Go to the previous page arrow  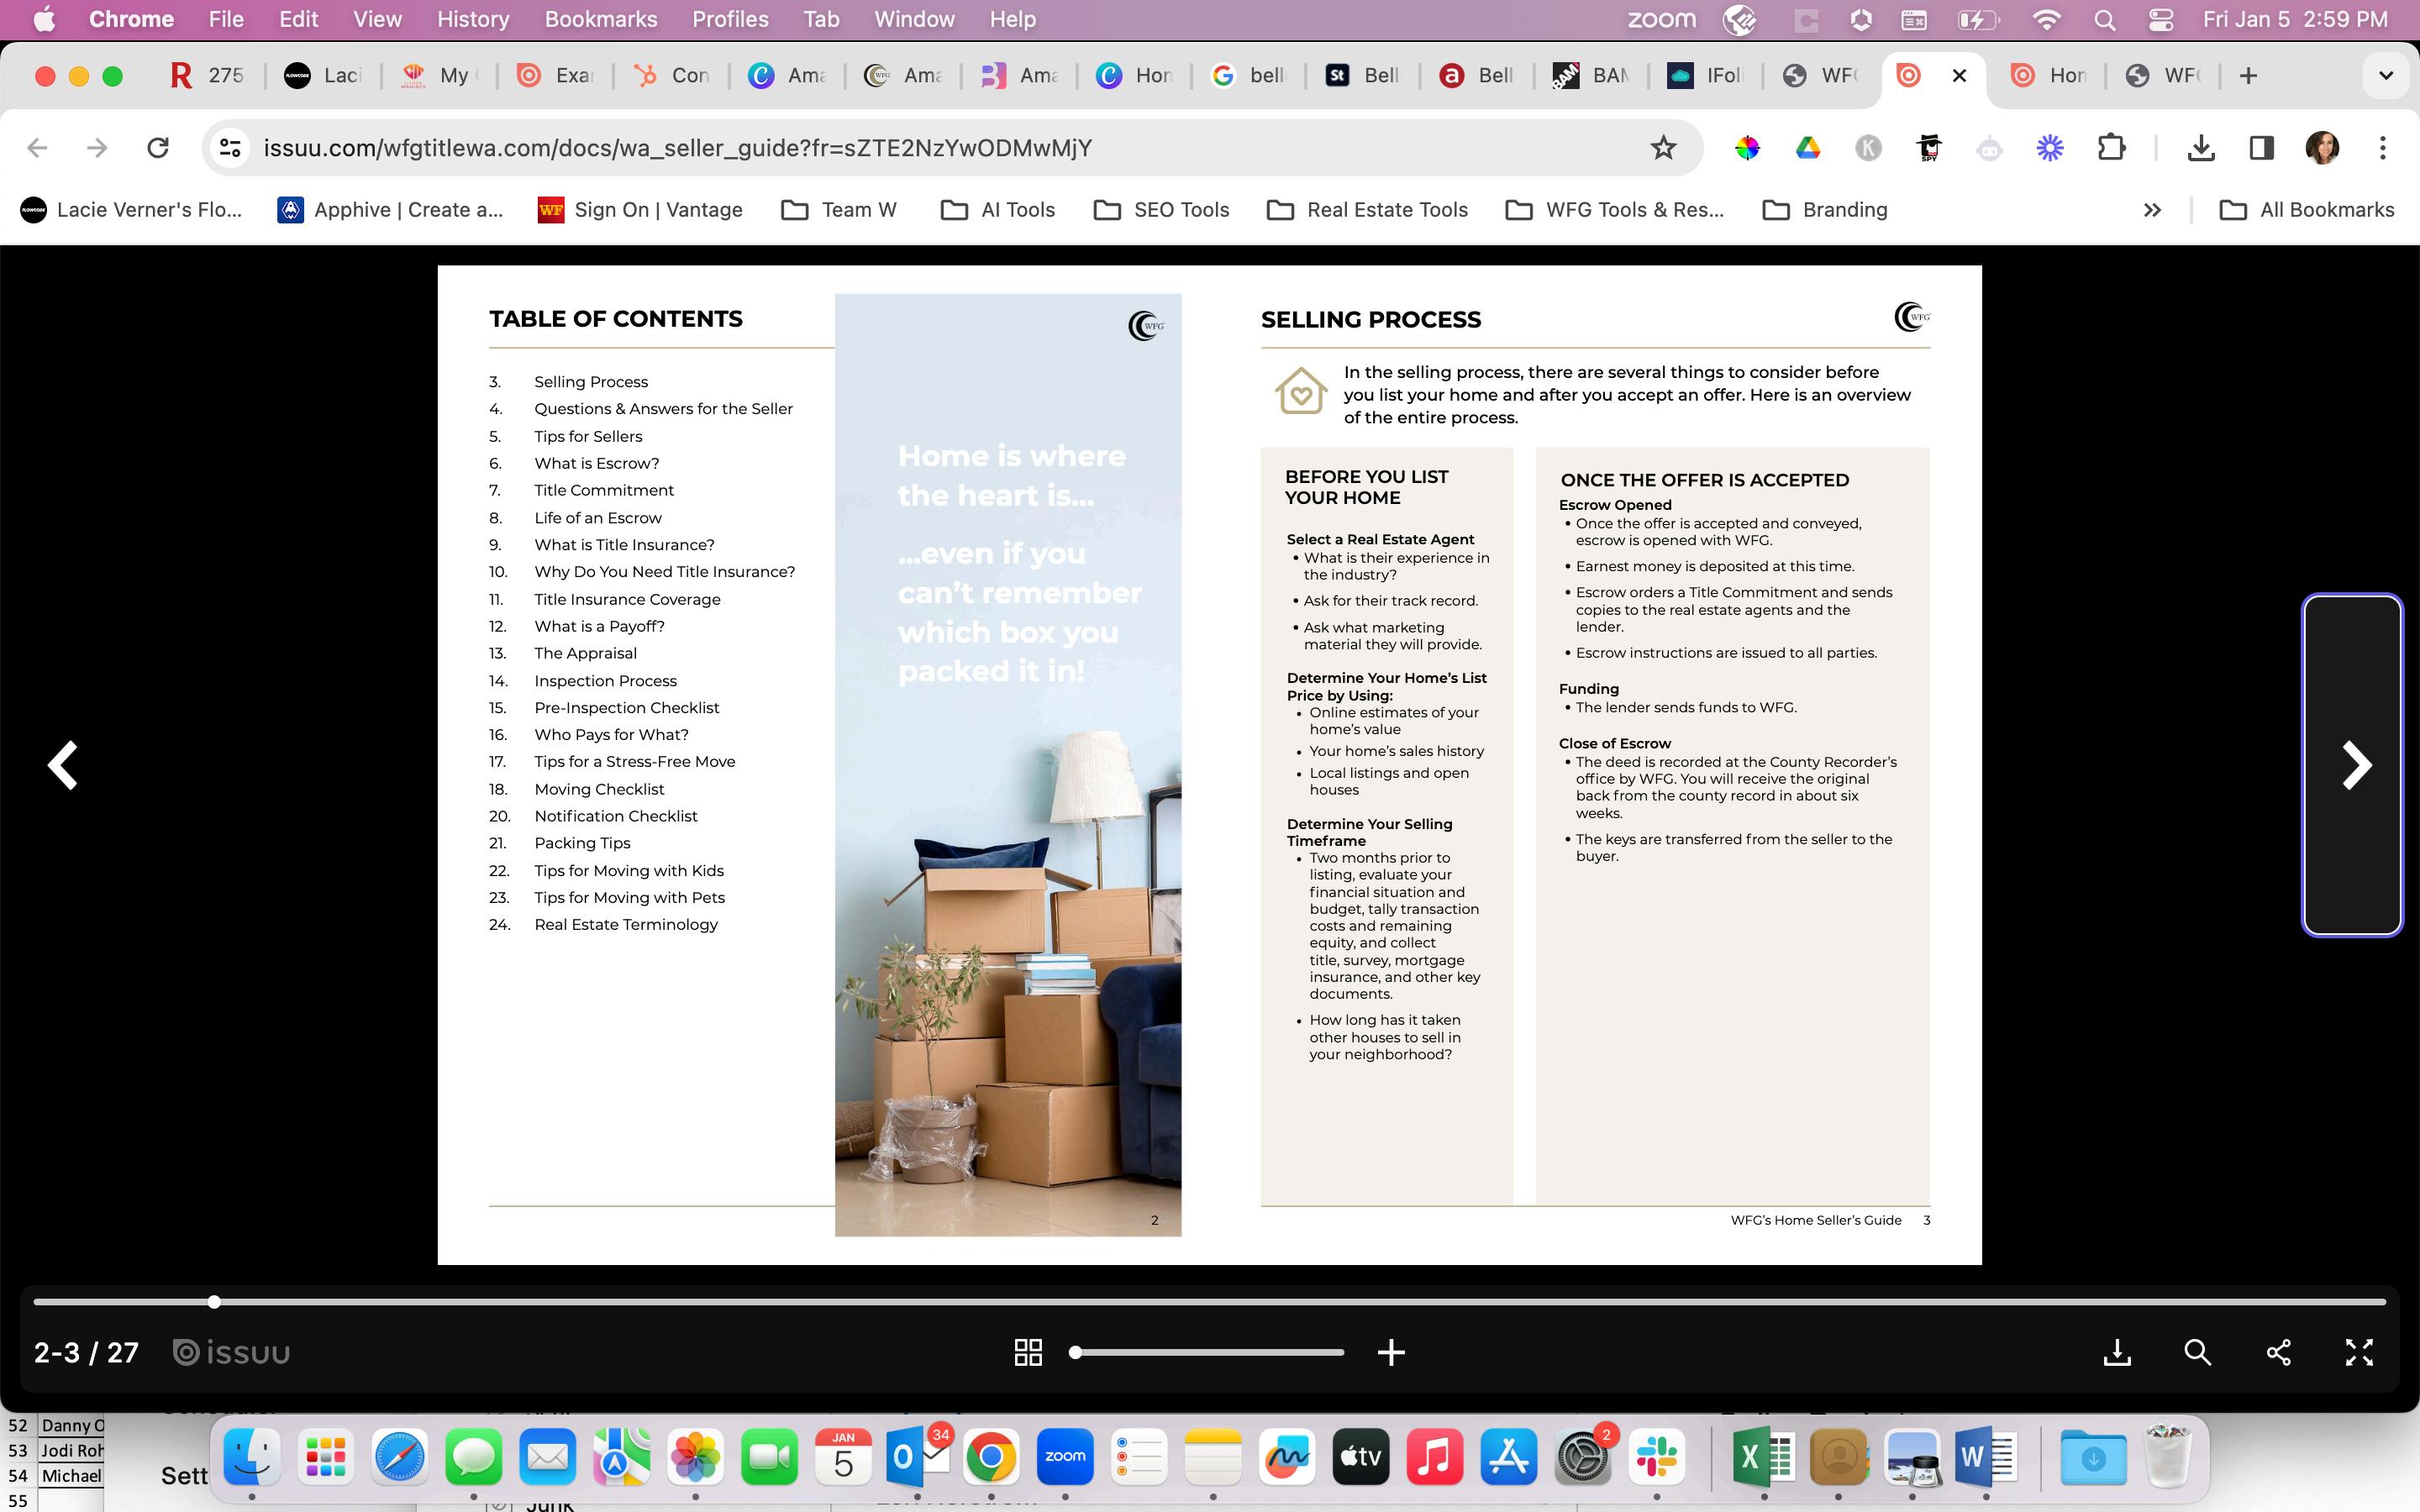[63, 765]
